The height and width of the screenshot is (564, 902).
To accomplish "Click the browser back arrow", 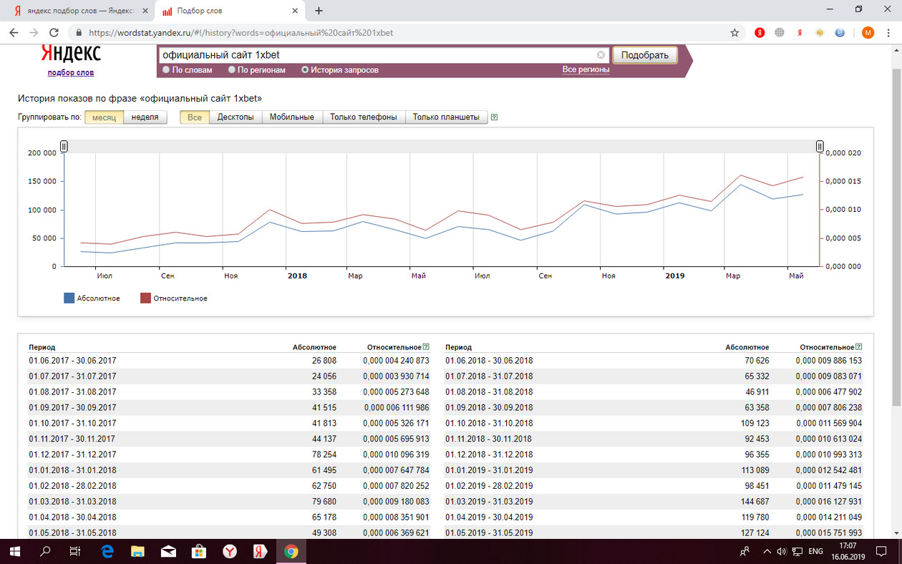I will pyautogui.click(x=14, y=32).
